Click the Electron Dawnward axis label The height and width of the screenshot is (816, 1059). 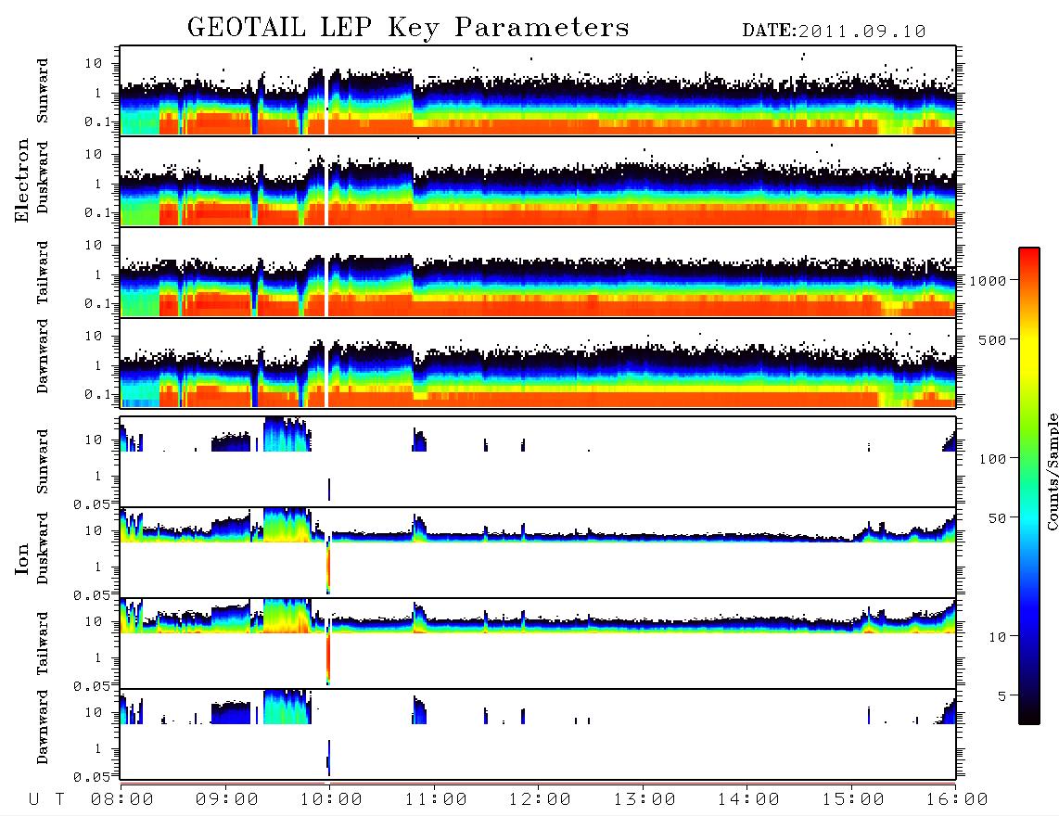coord(43,357)
